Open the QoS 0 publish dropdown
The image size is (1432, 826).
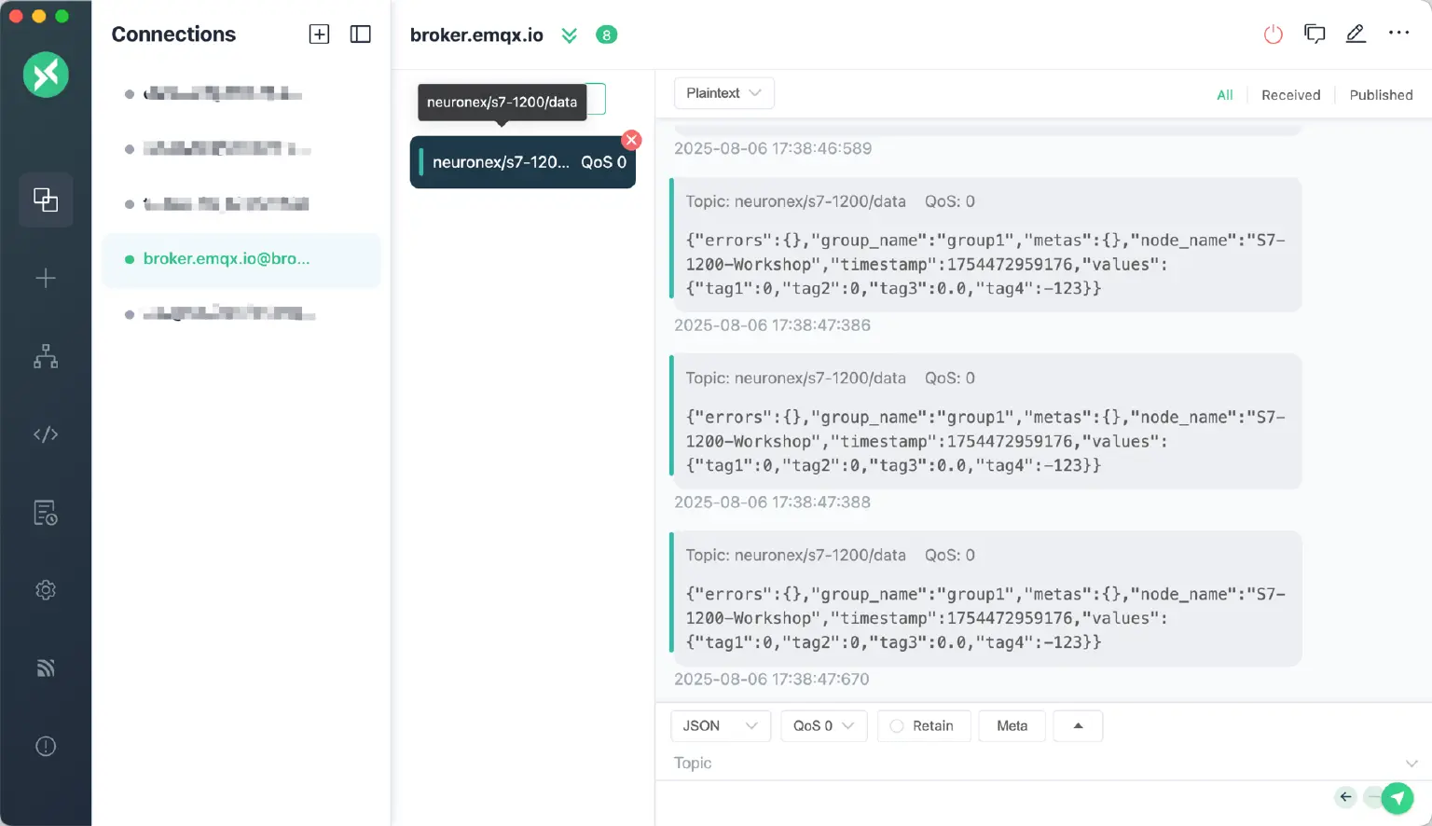823,726
